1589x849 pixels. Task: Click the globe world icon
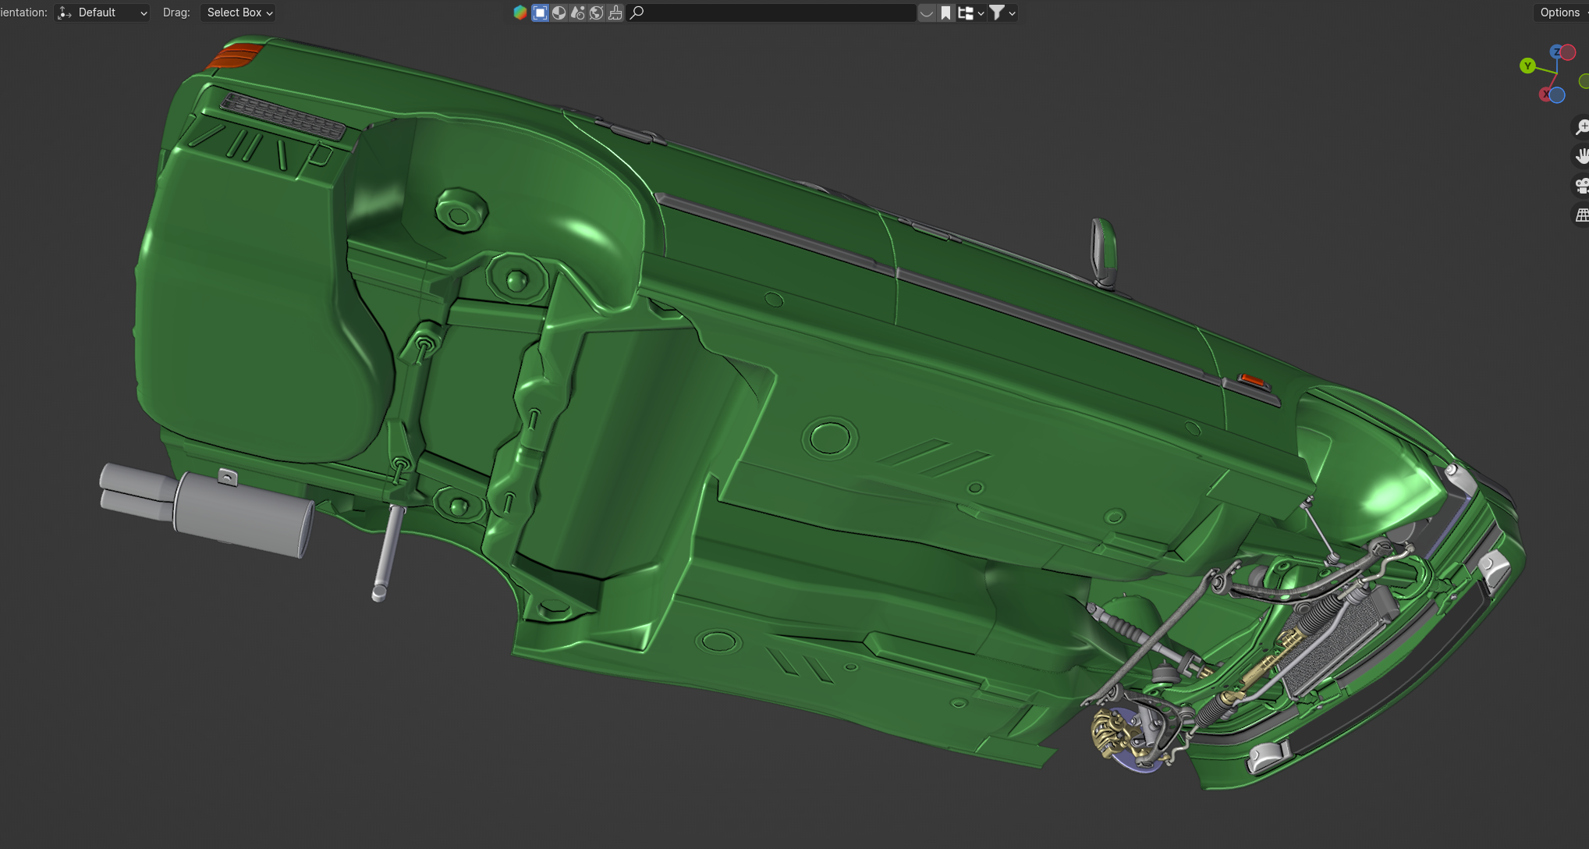click(596, 12)
